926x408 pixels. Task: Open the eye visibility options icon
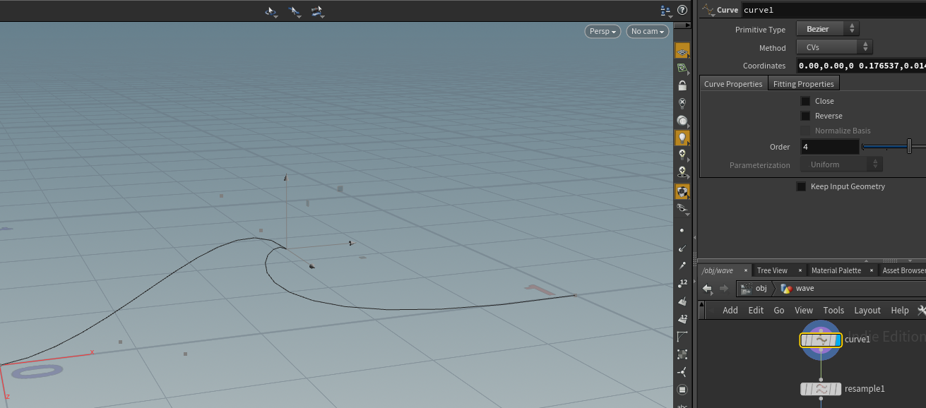[682, 208]
